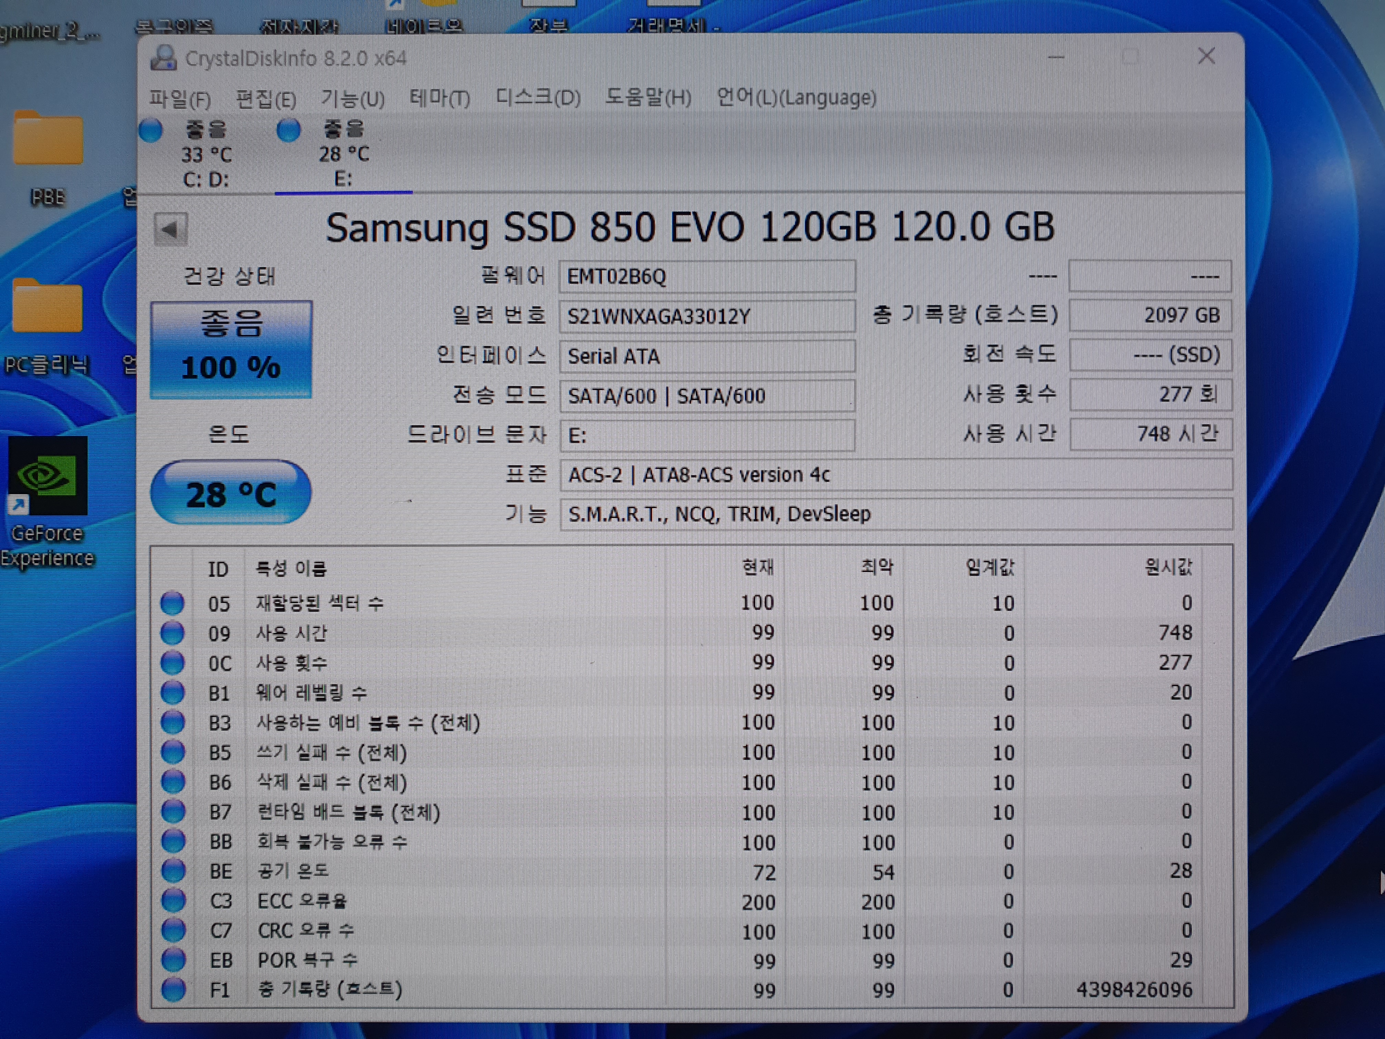Open the 언어(L)(Language) menu

(796, 98)
